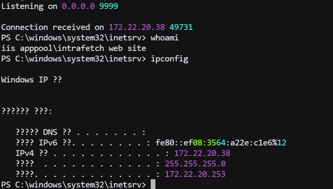Click the 'Connection received on' text
The width and height of the screenshot is (333, 189).
53,28
